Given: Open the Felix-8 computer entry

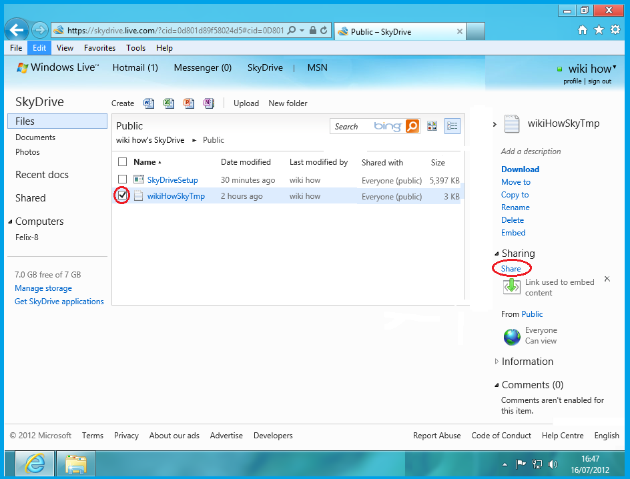Looking at the screenshot, I should click(27, 237).
